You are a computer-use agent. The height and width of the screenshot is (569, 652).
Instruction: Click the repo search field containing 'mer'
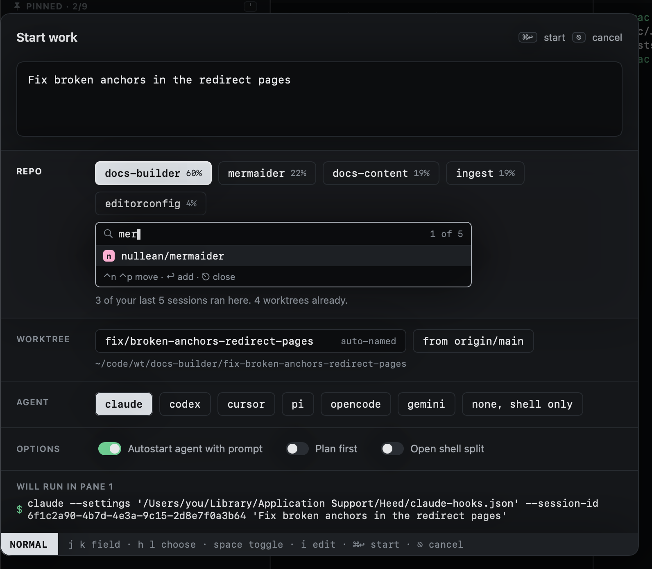click(x=283, y=234)
